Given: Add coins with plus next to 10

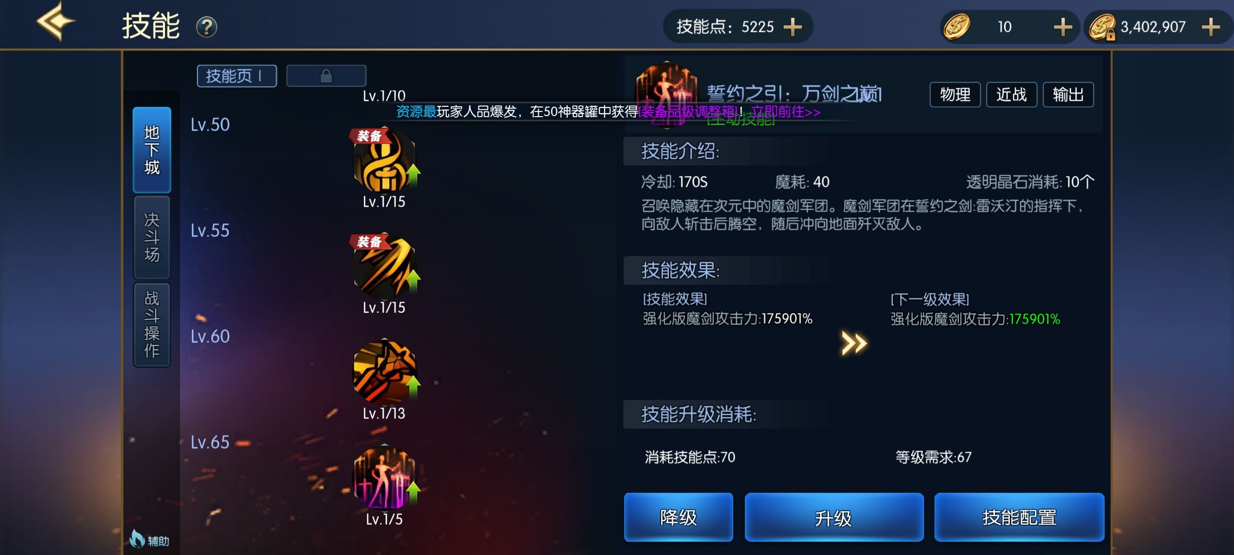Looking at the screenshot, I should tap(1063, 27).
